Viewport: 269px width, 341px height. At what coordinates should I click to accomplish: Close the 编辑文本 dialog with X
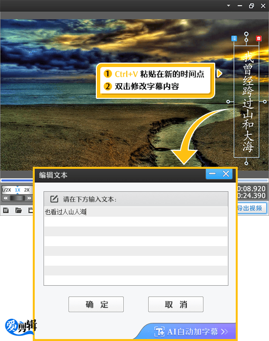click(x=226, y=174)
